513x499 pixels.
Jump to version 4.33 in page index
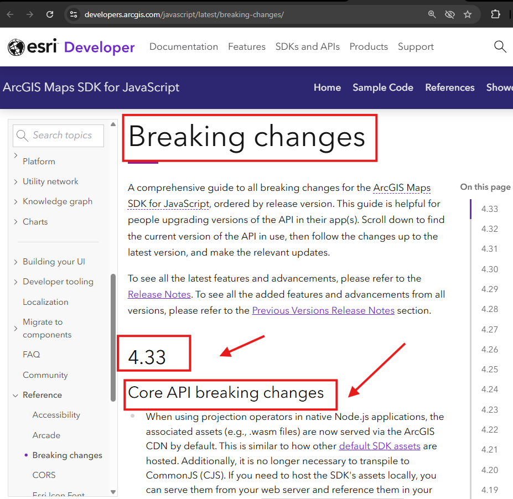(489, 209)
